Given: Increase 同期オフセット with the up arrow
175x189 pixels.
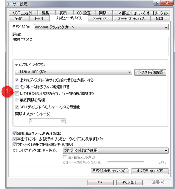Looking at the screenshot, I should [63, 120].
